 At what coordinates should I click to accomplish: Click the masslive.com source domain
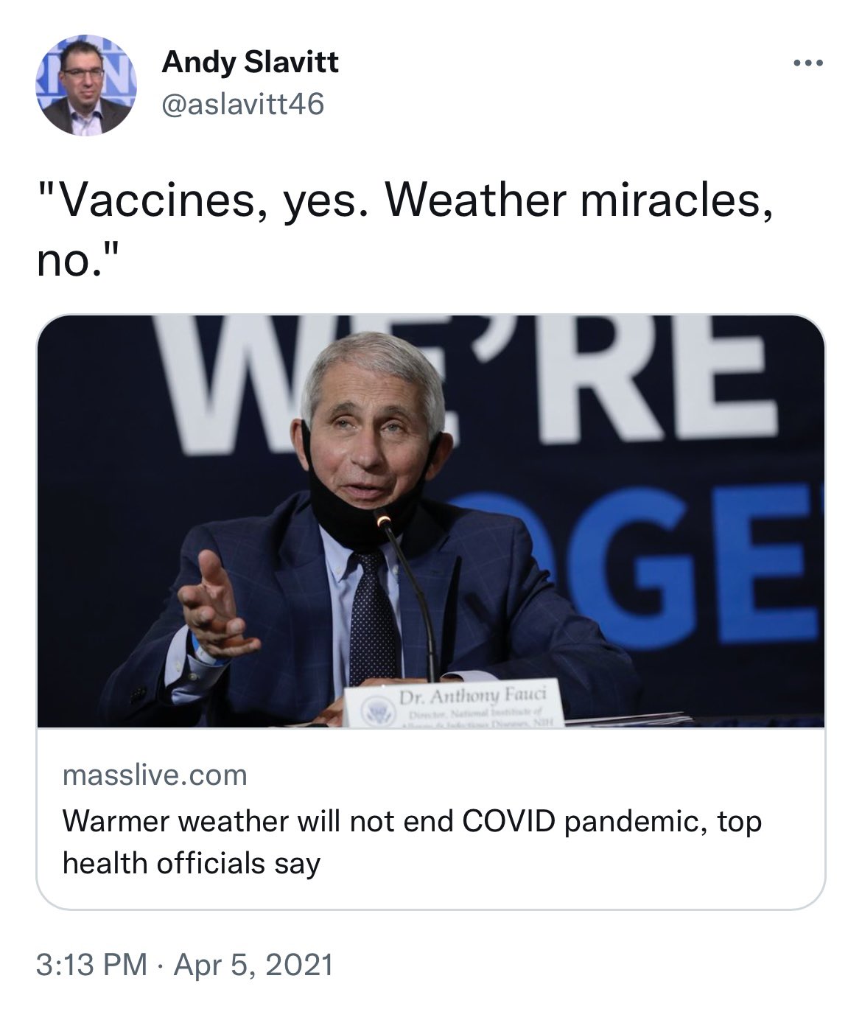pos(155,775)
